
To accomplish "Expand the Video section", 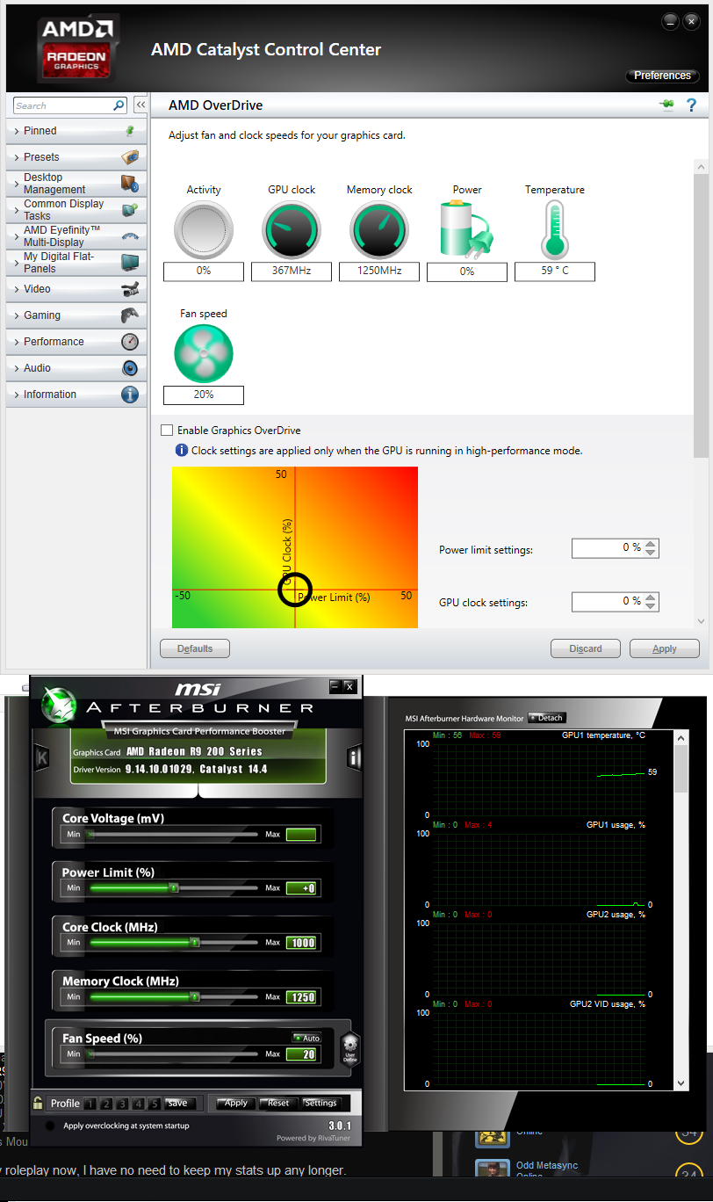I will (x=76, y=289).
